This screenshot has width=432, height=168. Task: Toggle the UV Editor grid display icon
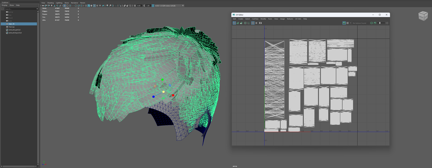pyautogui.click(x=253, y=23)
